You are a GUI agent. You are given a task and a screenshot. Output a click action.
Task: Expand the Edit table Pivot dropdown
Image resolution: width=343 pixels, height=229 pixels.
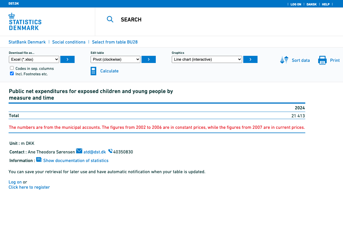[115, 60]
